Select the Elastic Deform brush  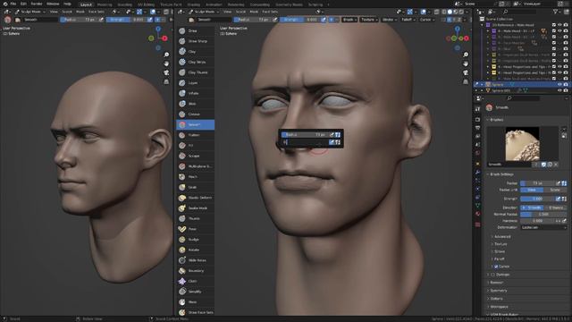195,198
